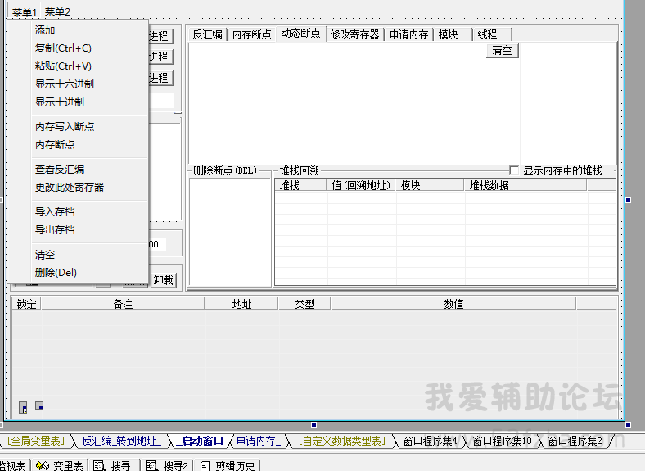
Task: Choose 添加 from the open menu
Action: (45, 30)
